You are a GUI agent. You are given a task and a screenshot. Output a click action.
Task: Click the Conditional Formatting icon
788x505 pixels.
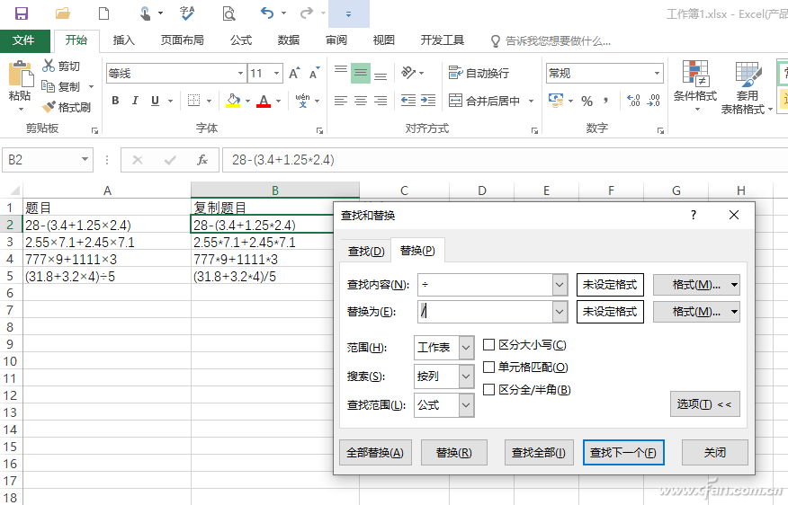695,74
